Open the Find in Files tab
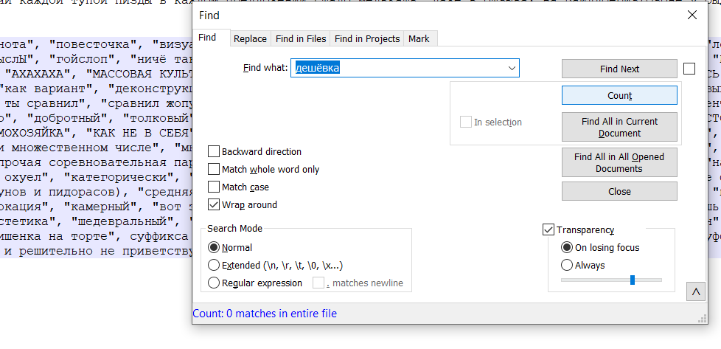 [301, 39]
